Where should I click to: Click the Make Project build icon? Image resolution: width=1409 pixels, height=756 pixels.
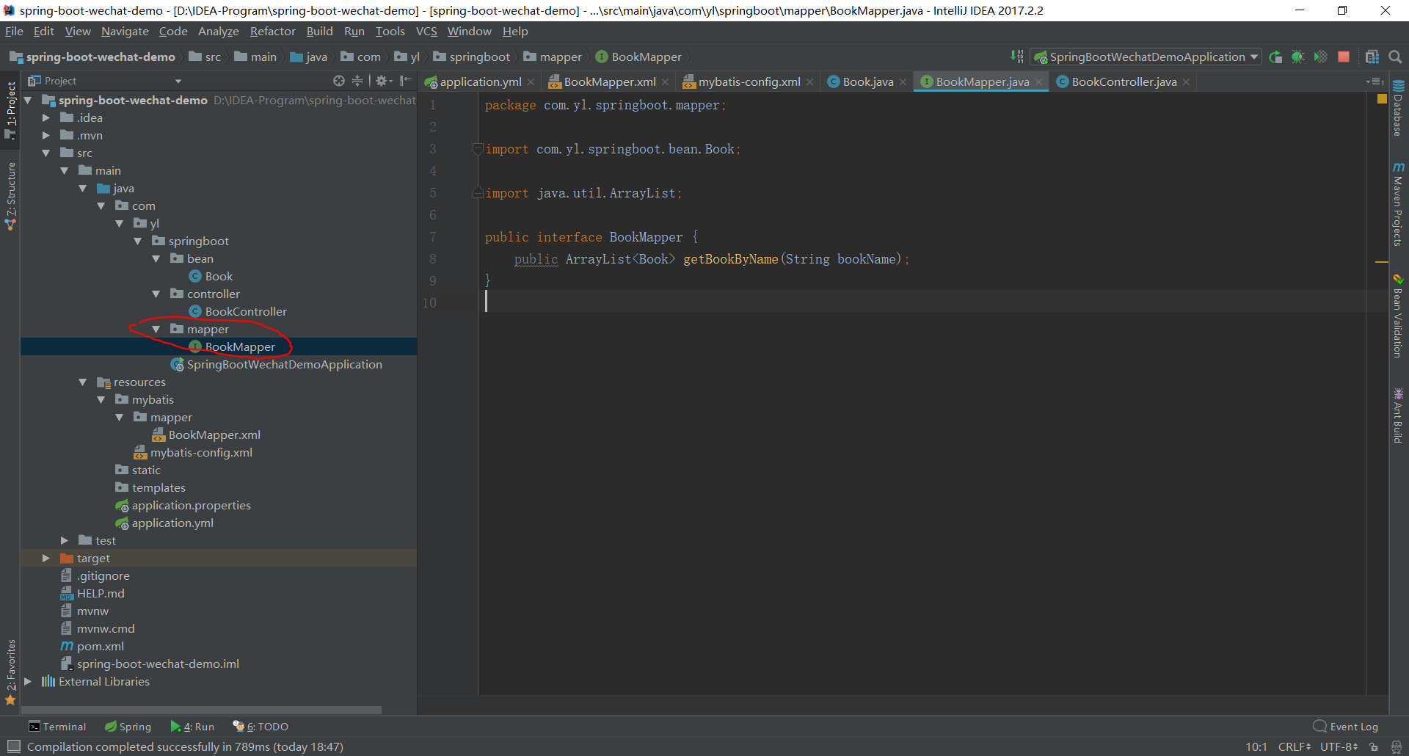1017,57
